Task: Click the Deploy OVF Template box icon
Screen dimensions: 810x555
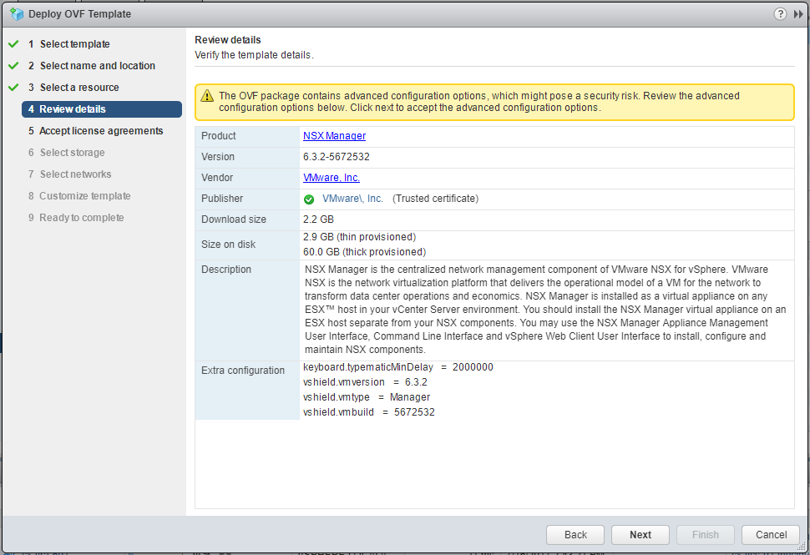Action: point(16,14)
